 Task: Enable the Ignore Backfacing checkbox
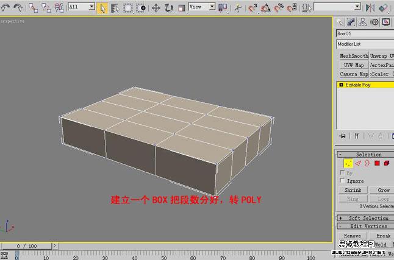click(x=342, y=180)
